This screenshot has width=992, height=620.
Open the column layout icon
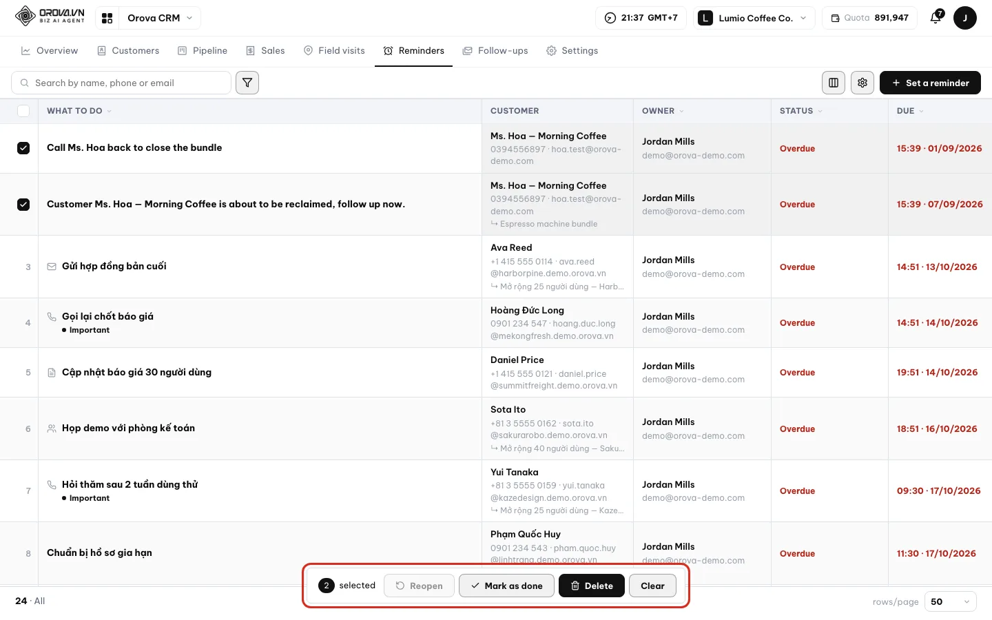(x=834, y=83)
